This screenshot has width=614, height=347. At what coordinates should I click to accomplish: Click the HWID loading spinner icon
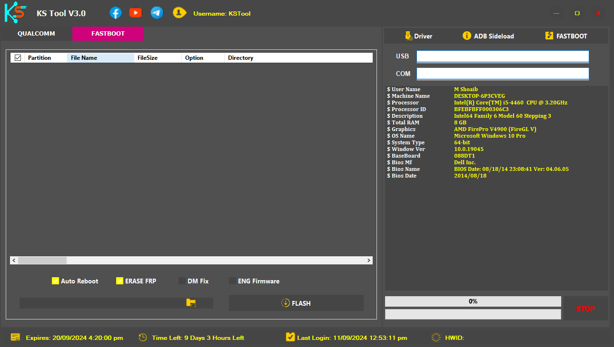(436, 338)
